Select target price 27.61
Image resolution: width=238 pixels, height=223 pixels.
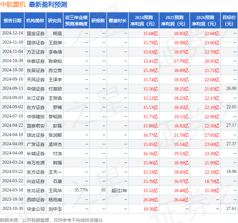click(231, 208)
